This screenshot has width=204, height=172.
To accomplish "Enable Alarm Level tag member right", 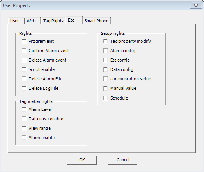I will coord(24,109).
